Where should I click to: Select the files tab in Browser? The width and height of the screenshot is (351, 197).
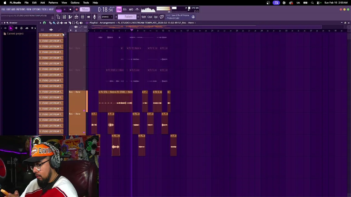tap(11, 28)
